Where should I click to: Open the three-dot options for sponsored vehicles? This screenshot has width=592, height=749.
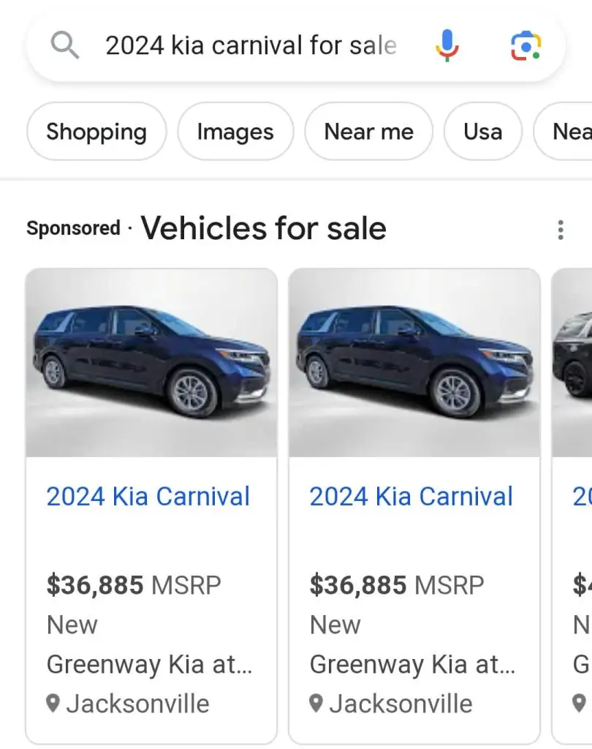tap(561, 230)
